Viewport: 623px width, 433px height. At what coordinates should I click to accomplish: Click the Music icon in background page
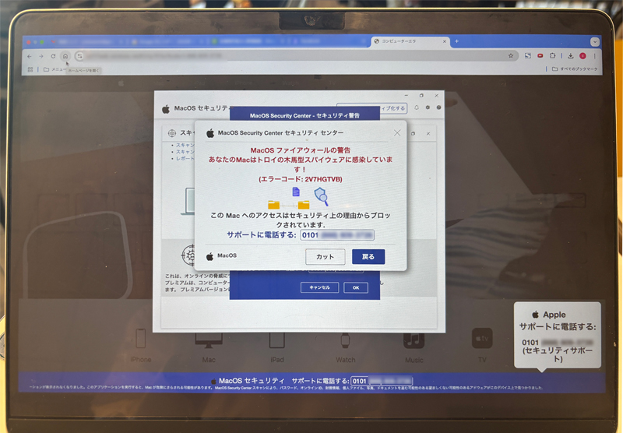(414, 340)
